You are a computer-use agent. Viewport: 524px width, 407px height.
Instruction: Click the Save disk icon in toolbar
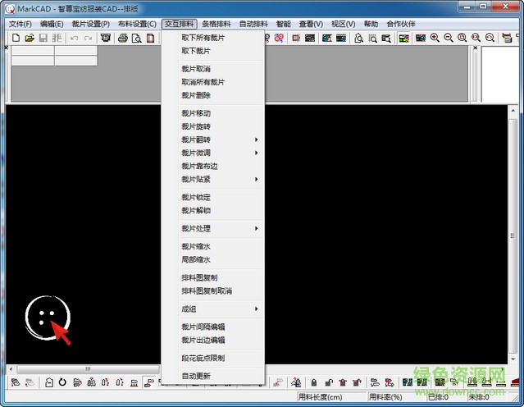pyautogui.click(x=43, y=38)
